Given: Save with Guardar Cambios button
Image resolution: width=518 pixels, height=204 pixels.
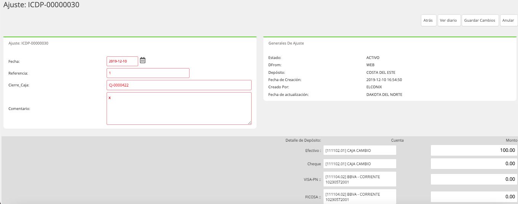Looking at the screenshot, I should pos(480,21).
